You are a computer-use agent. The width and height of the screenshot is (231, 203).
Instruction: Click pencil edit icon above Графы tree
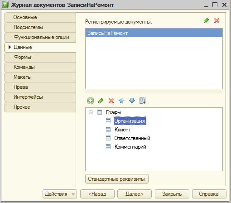101,101
